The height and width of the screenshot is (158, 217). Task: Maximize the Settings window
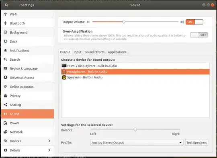[x=208, y=5]
